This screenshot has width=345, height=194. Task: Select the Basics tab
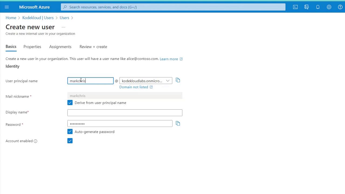11,47
